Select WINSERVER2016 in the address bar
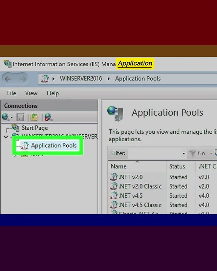The height and width of the screenshot is (271, 217). (x=81, y=79)
